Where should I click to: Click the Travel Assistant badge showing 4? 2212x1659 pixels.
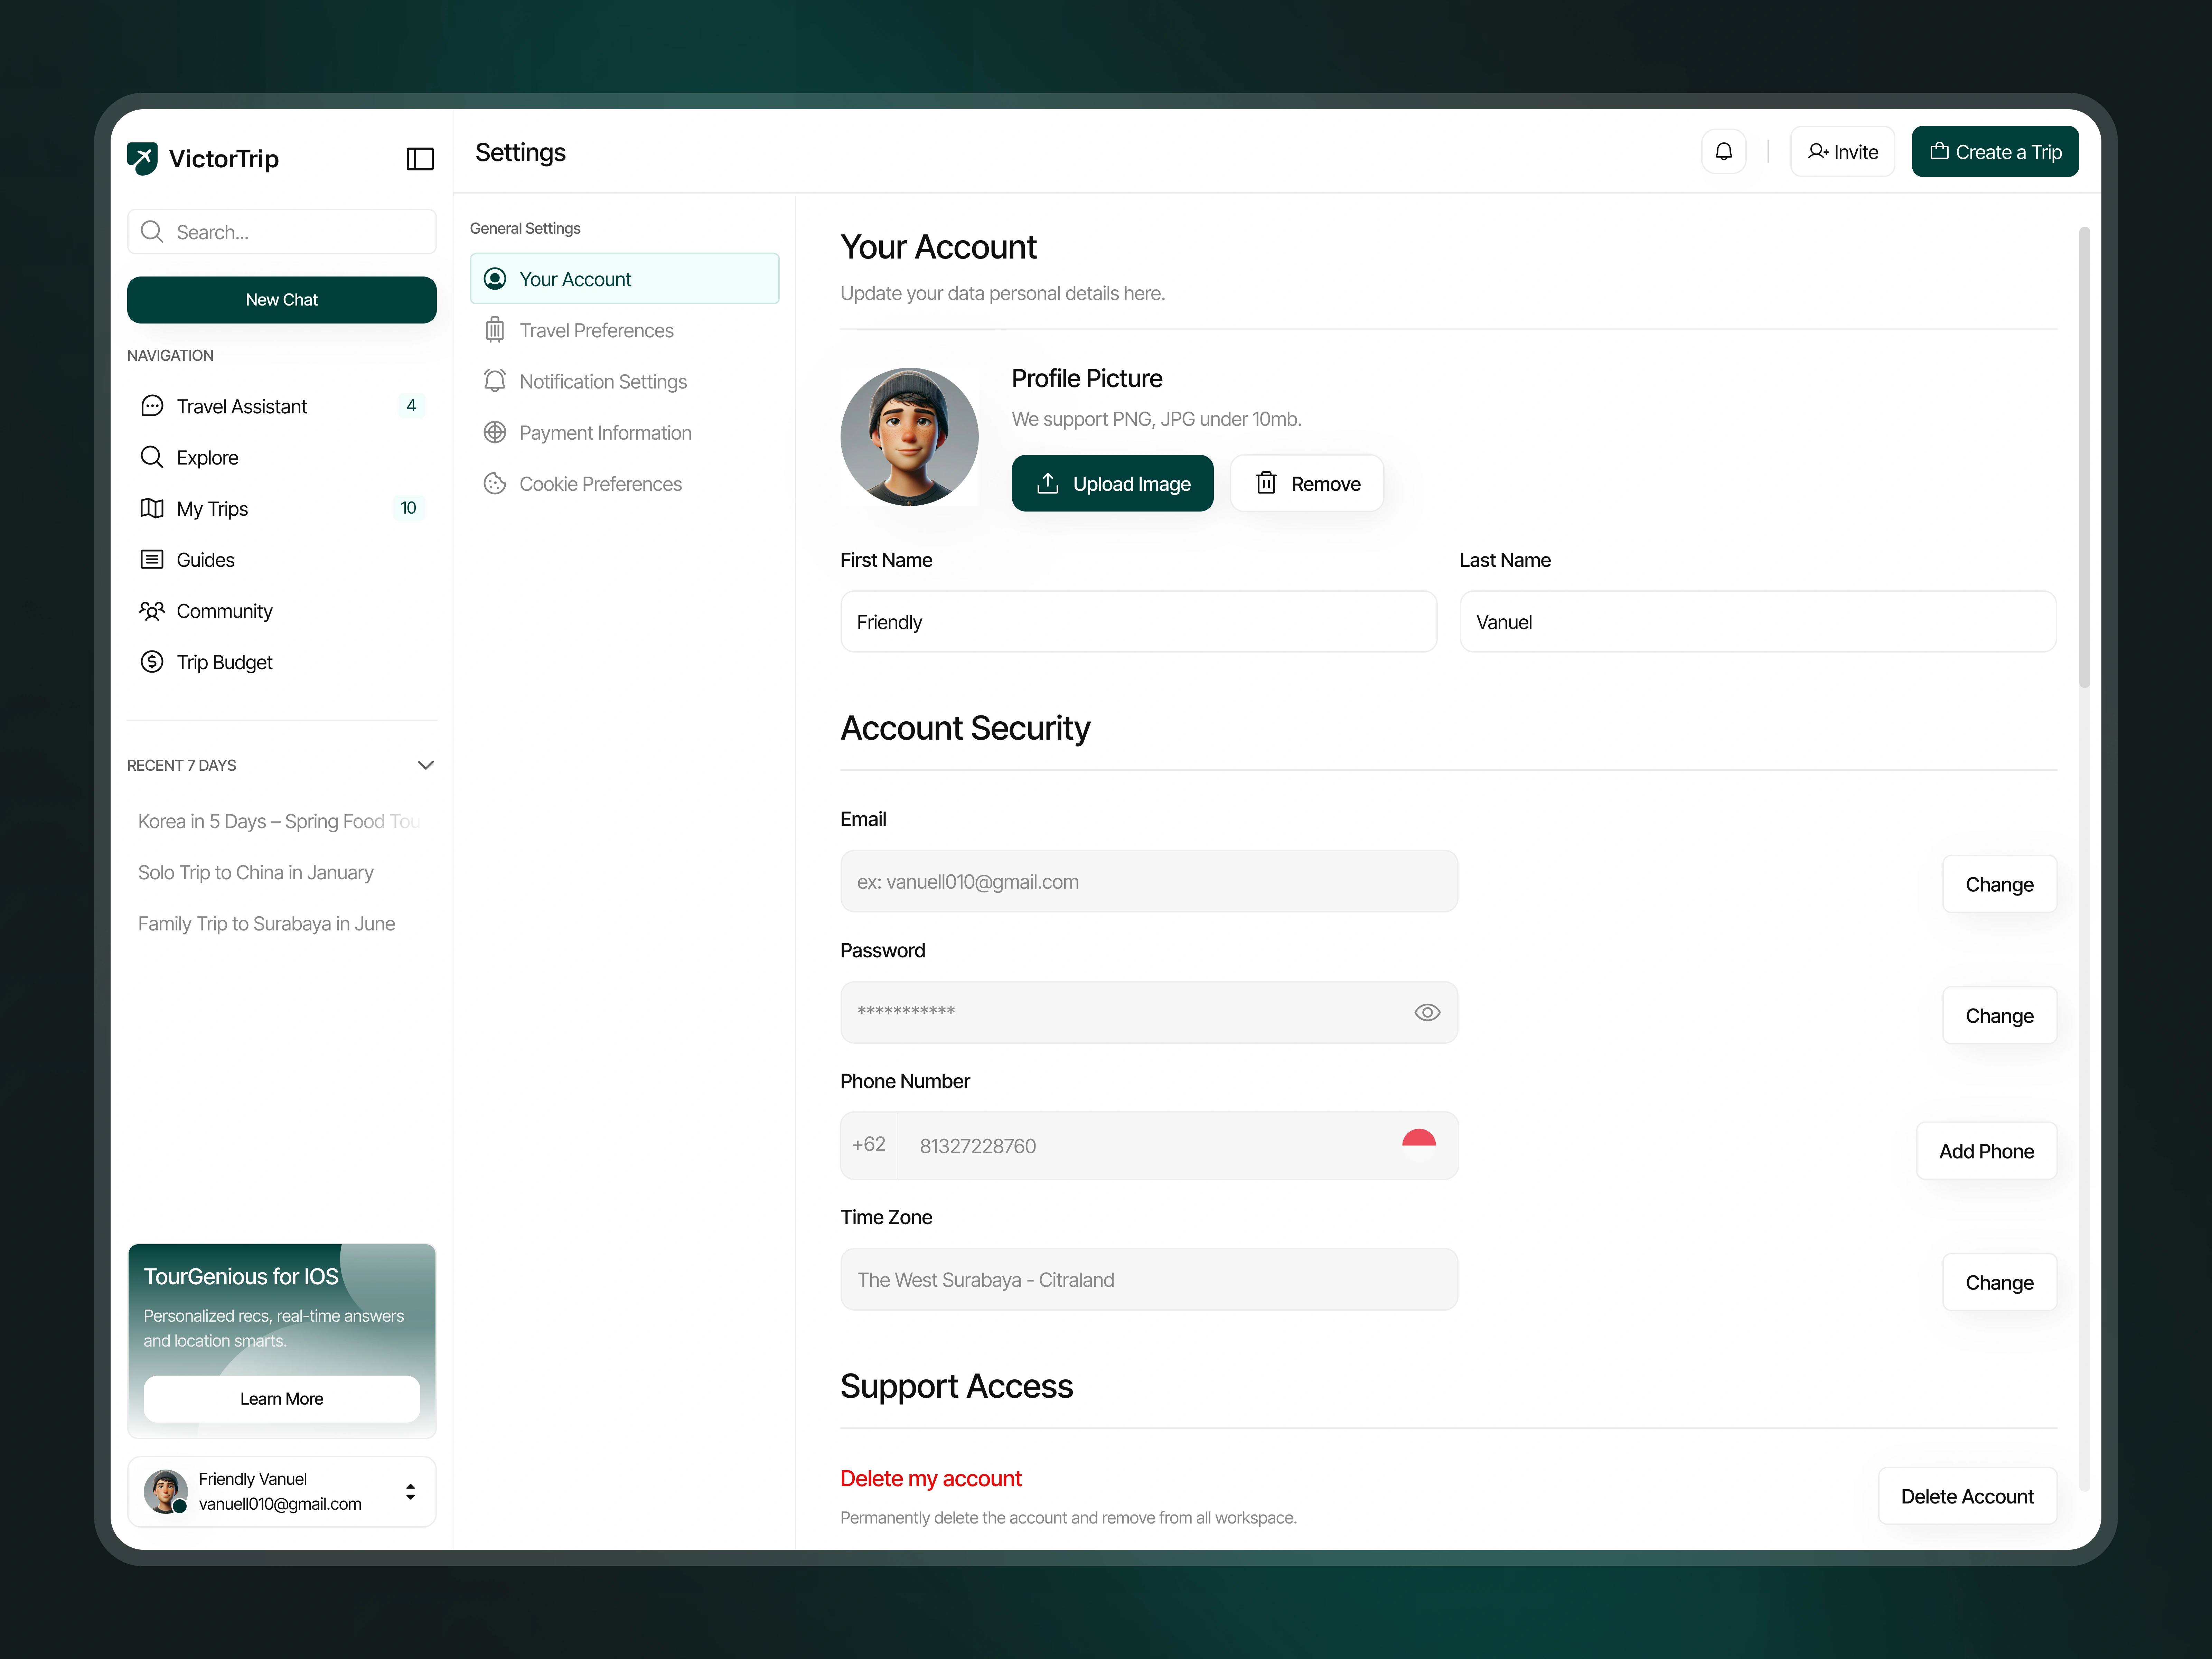click(x=411, y=406)
